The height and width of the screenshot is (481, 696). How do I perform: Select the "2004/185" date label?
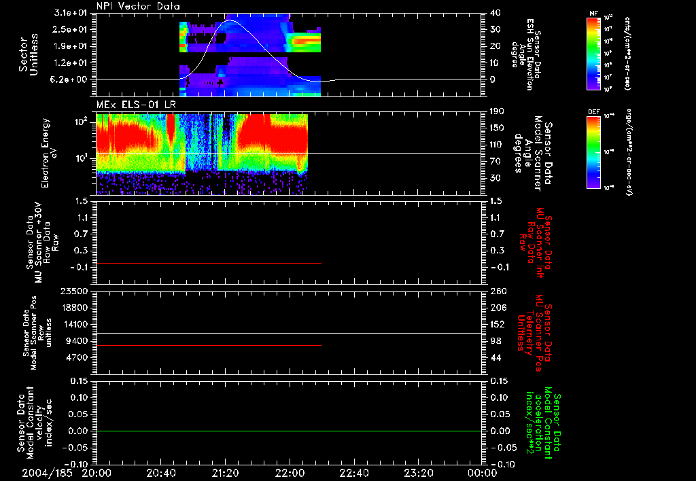coord(48,473)
